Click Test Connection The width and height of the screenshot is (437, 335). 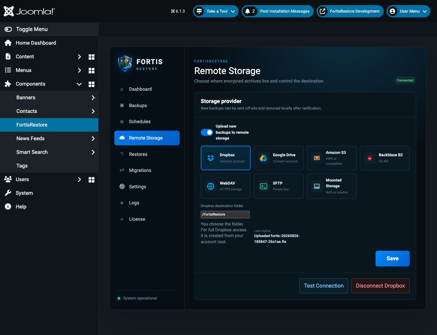(324, 286)
